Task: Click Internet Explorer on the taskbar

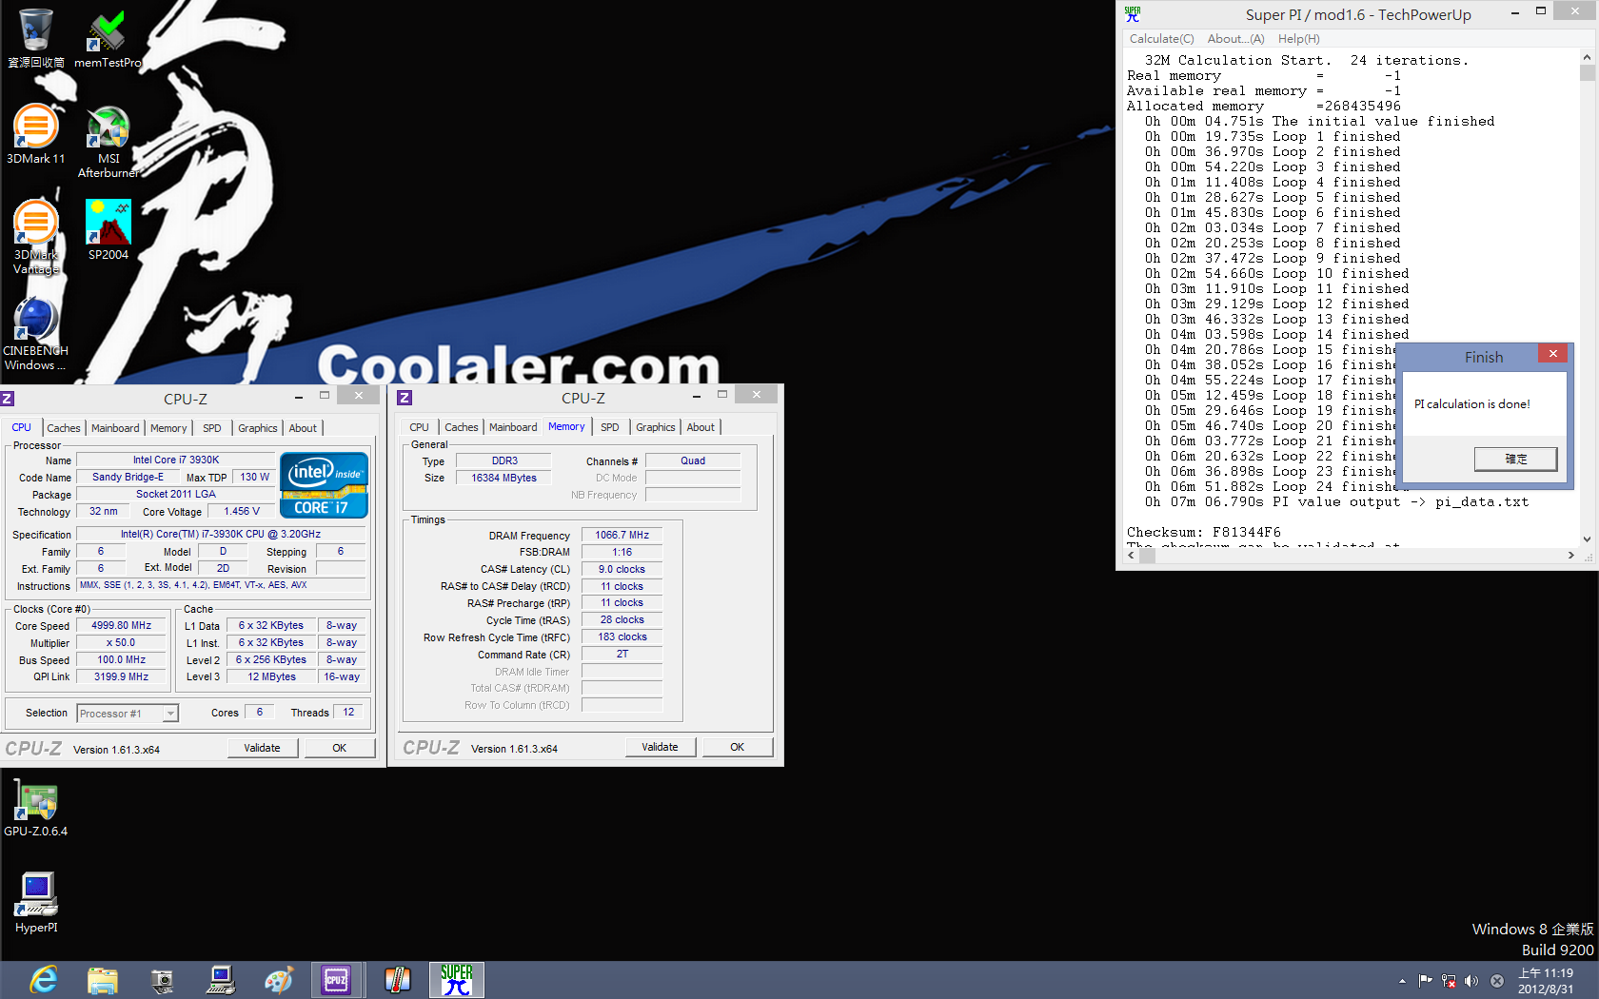Action: pos(43,980)
